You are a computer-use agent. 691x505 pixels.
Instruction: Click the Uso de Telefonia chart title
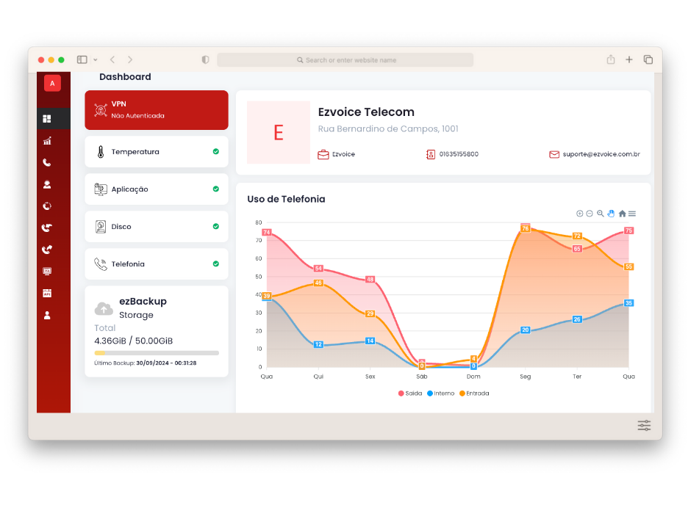286,199
